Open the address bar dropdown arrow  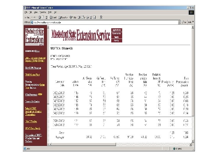coord(179,22)
